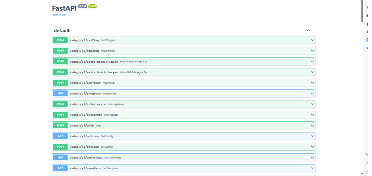Expand the png-info endpoint chevron
This screenshot has height=176, width=372.
pos(313,83)
